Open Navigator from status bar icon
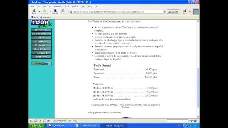Viewport: 228px width, 128px height. (x=31, y=121)
